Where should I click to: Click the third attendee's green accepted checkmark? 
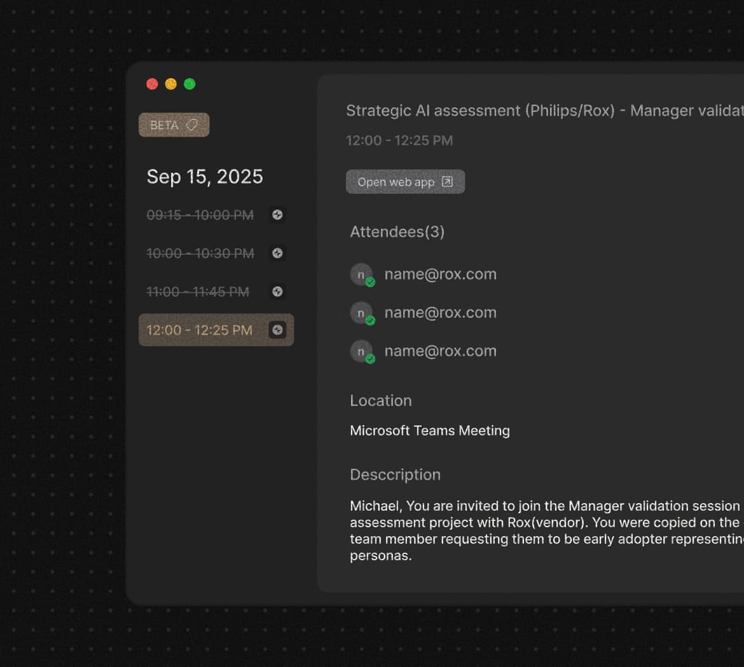(x=370, y=359)
